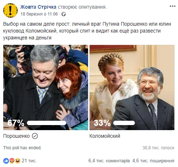View the 38,8 тис. голоси voters list
This screenshot has height=167, width=178.
tap(158, 148)
